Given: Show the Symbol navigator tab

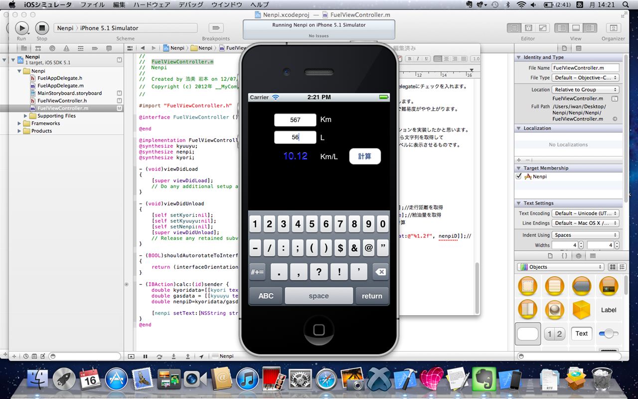Looking at the screenshot, I should click(x=37, y=48).
